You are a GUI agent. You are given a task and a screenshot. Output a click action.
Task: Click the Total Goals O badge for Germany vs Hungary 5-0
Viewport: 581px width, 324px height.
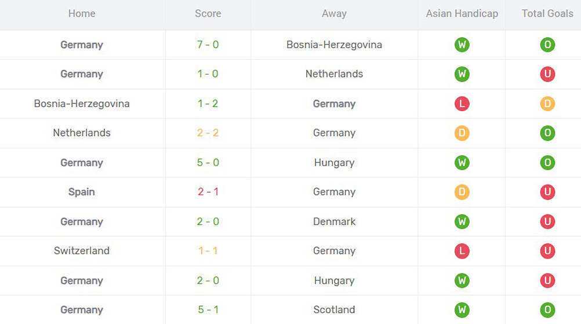tap(547, 163)
